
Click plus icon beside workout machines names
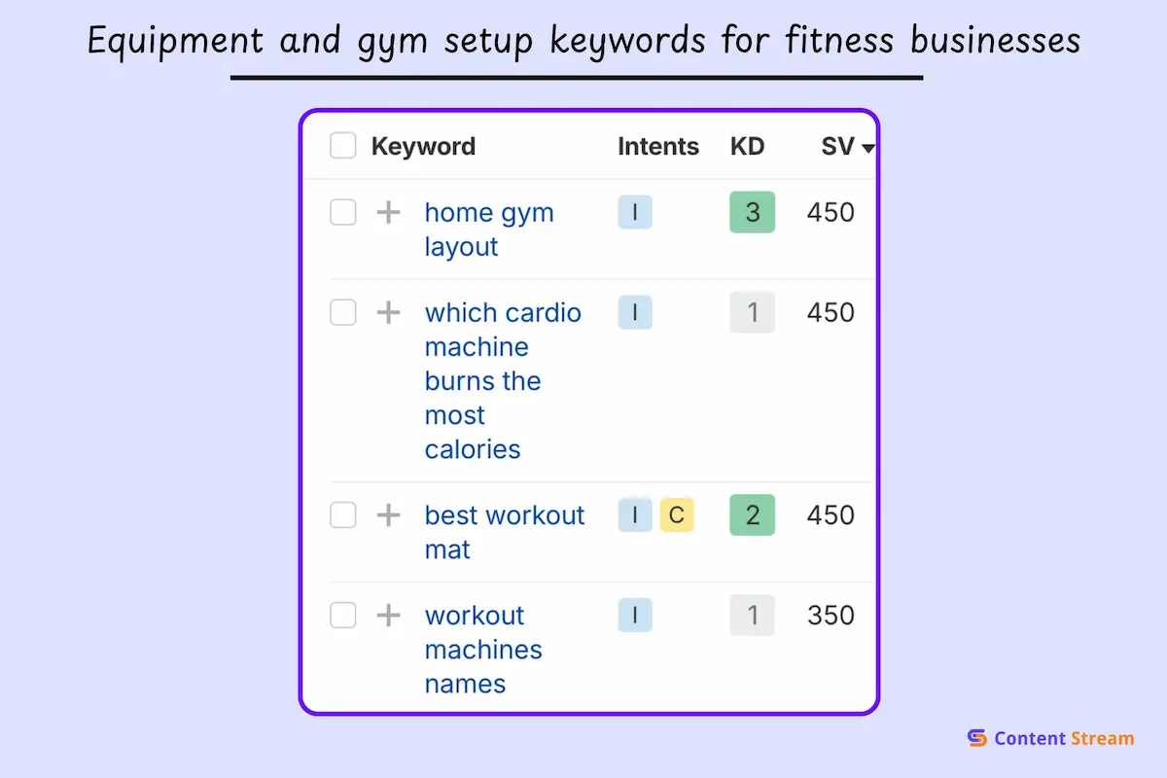point(388,615)
